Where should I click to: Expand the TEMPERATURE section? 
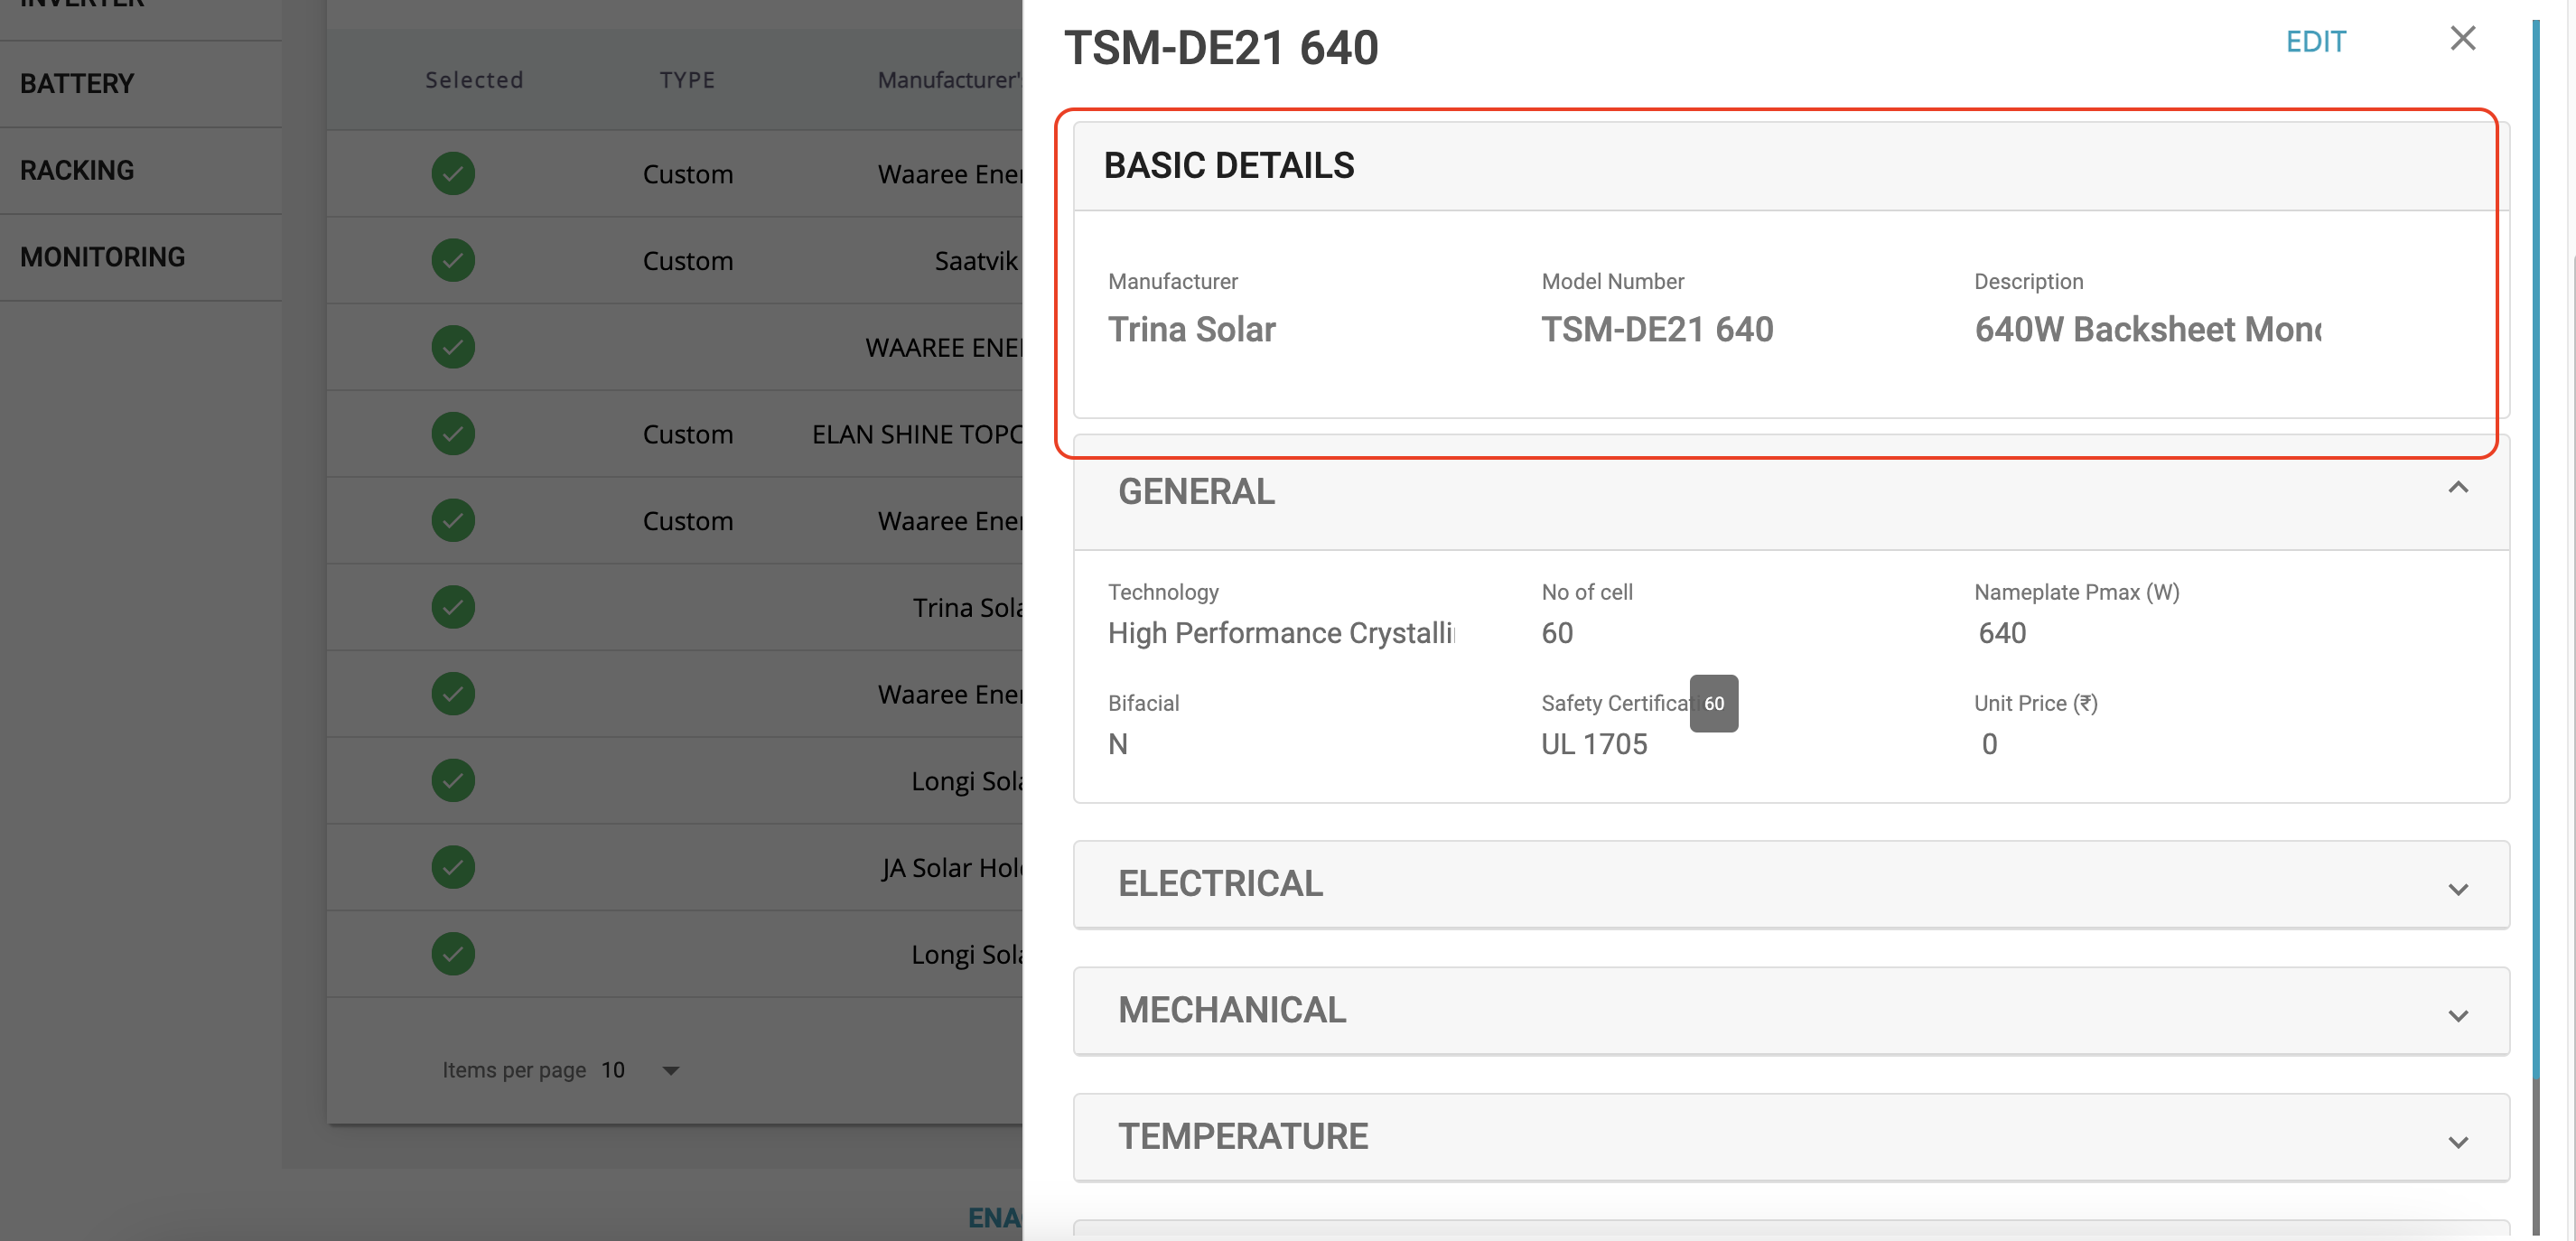pyautogui.click(x=2457, y=1141)
